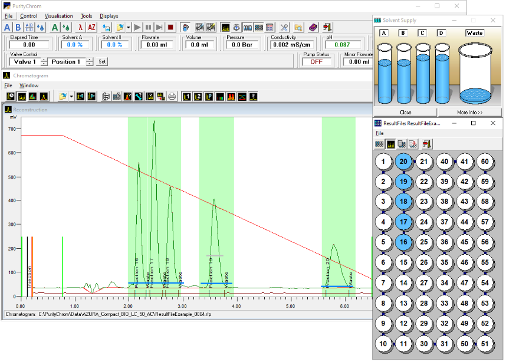The image size is (506, 362).
Task: Click the exit door icon in the ResultFile toolbar
Action: [x=427, y=143]
